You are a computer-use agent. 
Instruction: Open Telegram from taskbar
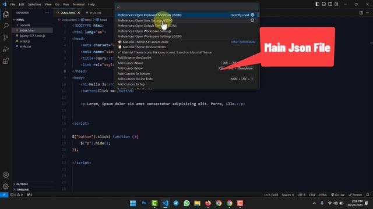click(x=176, y=203)
